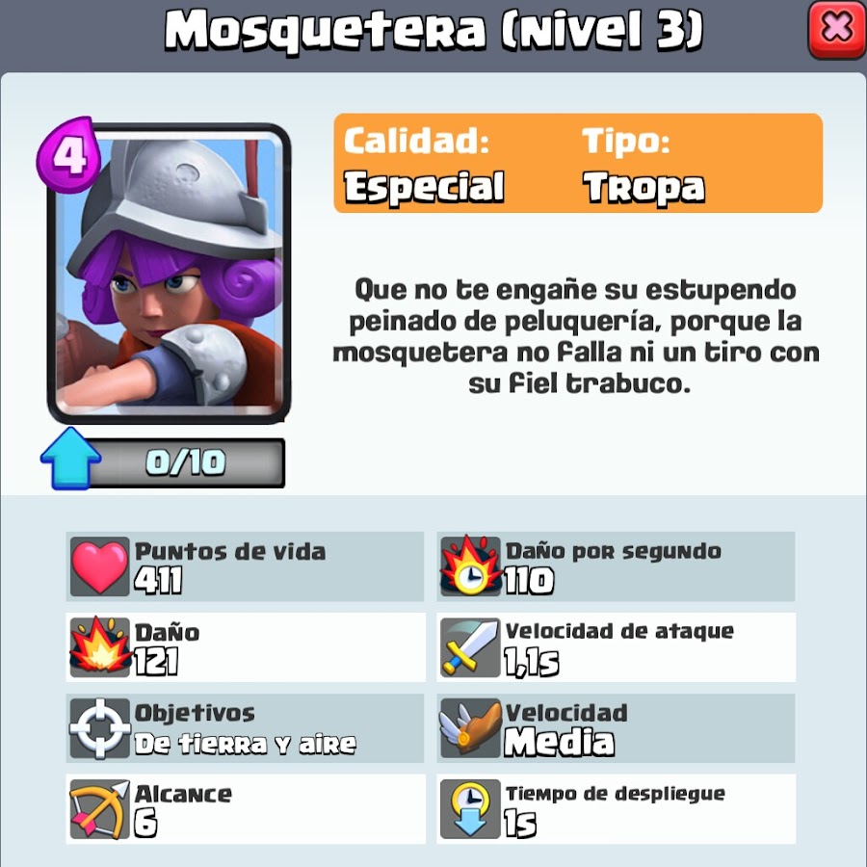Select the Objetivos De tierra y aire row
867x867 pixels.
pyautogui.click(x=245, y=728)
